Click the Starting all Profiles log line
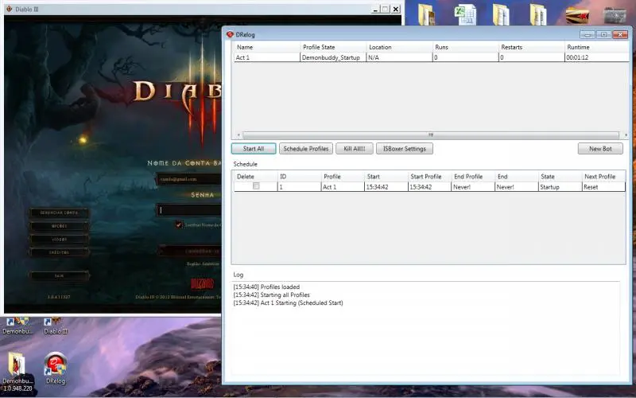The image size is (636, 398). [271, 295]
